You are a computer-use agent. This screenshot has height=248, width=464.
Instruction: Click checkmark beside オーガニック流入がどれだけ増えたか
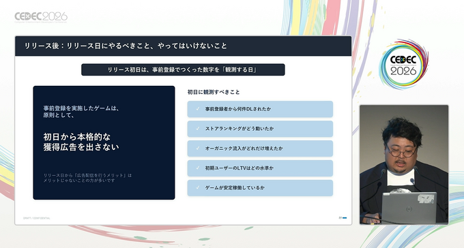click(x=198, y=148)
